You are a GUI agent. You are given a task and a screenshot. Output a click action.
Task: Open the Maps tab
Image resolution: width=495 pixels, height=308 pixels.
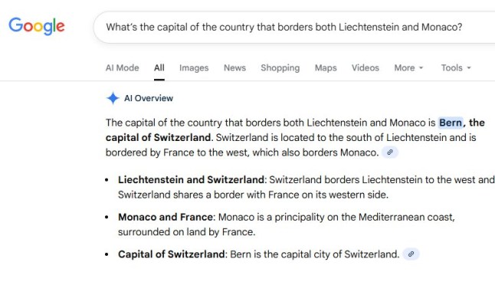tap(326, 67)
